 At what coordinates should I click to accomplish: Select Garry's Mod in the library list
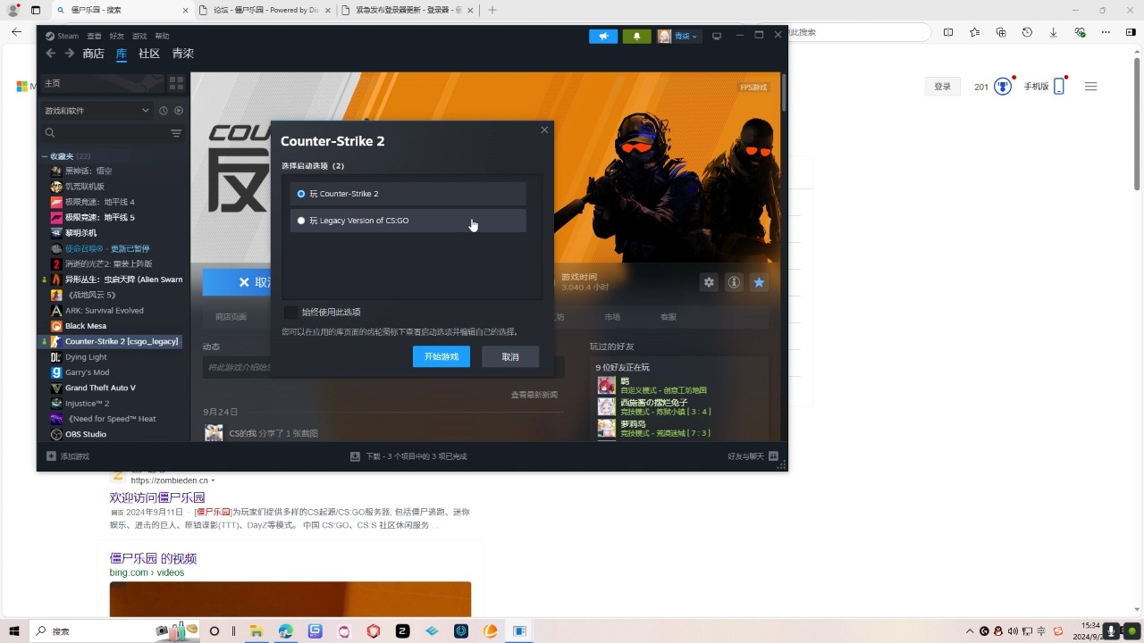coord(87,372)
